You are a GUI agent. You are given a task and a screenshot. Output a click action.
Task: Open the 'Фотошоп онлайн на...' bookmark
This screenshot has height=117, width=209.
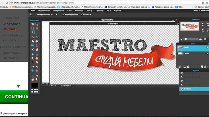116,7
